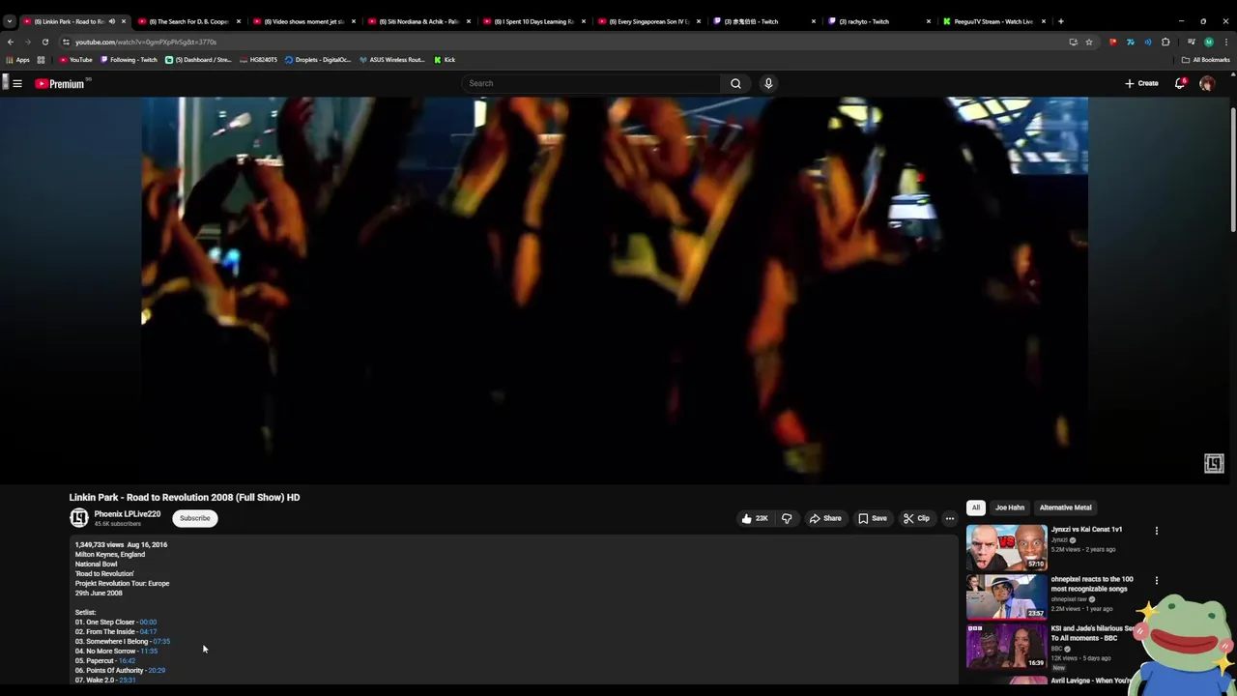Share the Road to Revolution video
1237x696 pixels.
coord(825,518)
